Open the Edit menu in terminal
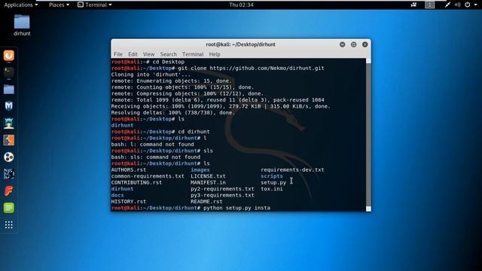 pyautogui.click(x=133, y=54)
